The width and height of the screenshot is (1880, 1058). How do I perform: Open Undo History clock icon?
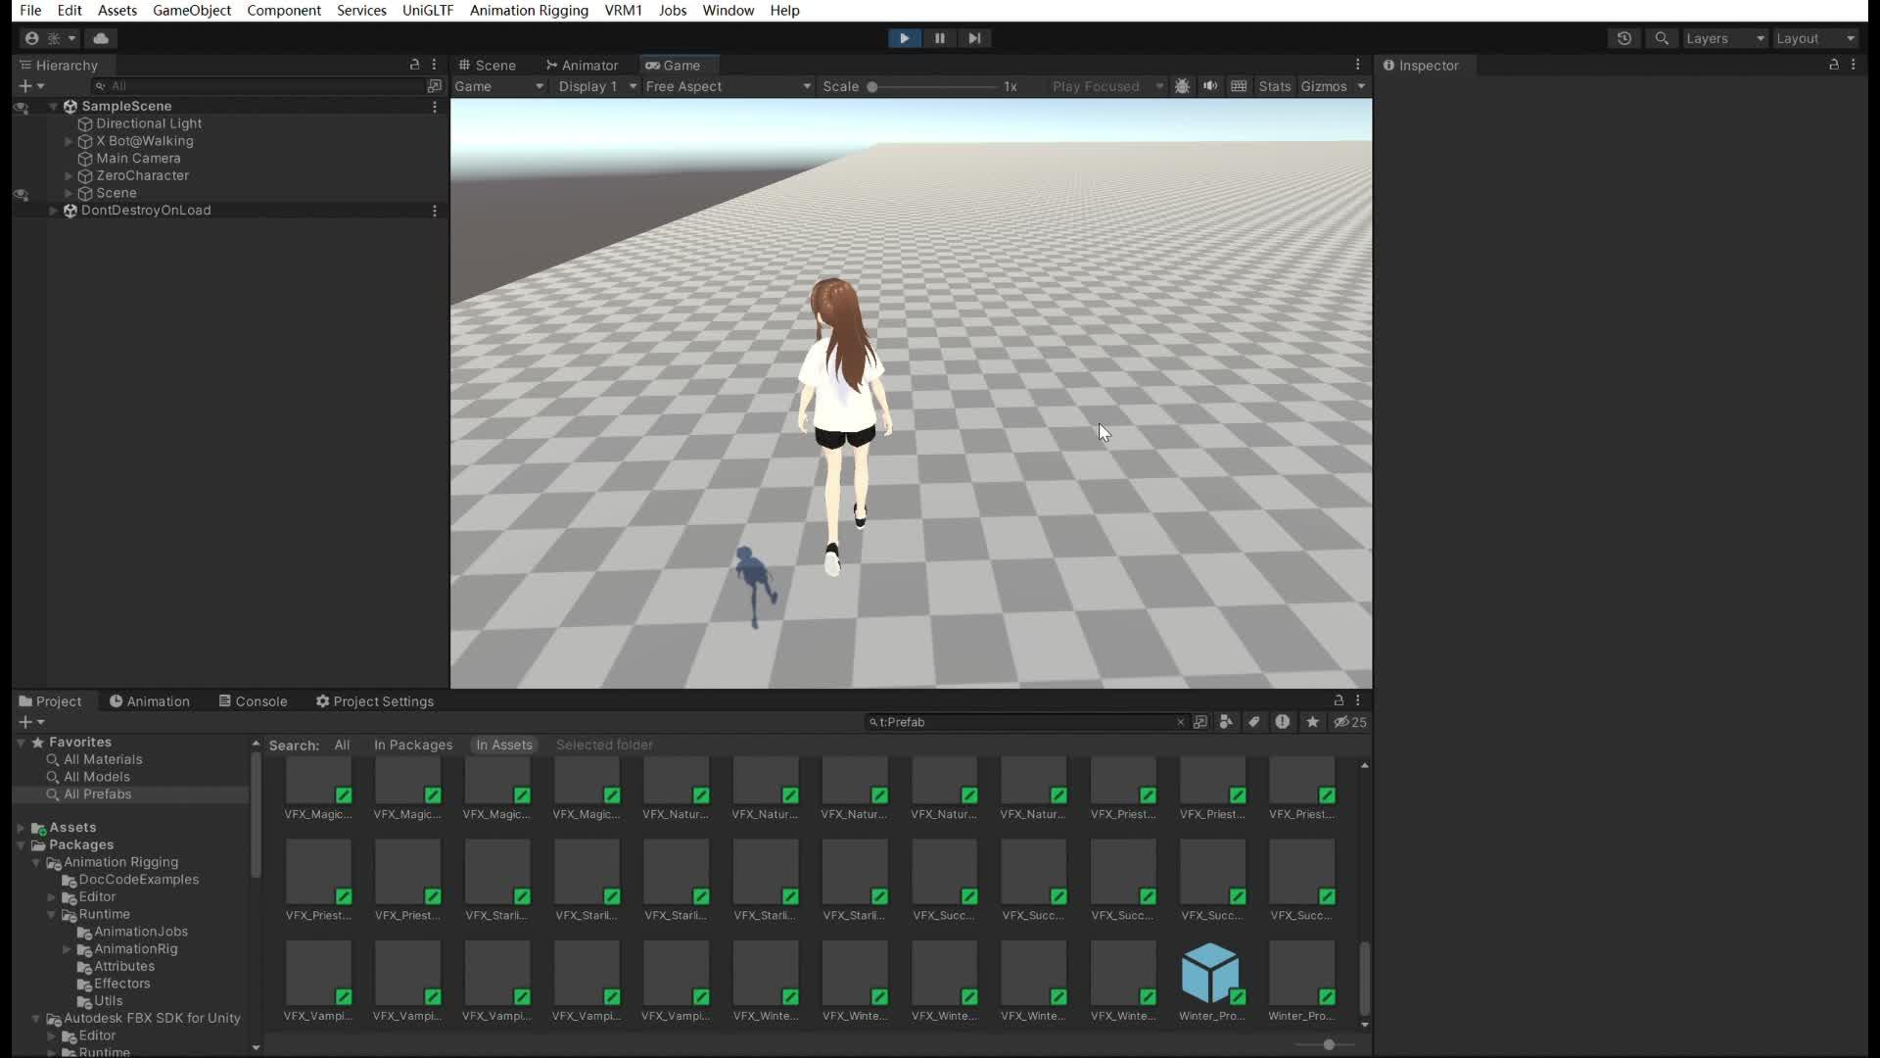click(1624, 38)
